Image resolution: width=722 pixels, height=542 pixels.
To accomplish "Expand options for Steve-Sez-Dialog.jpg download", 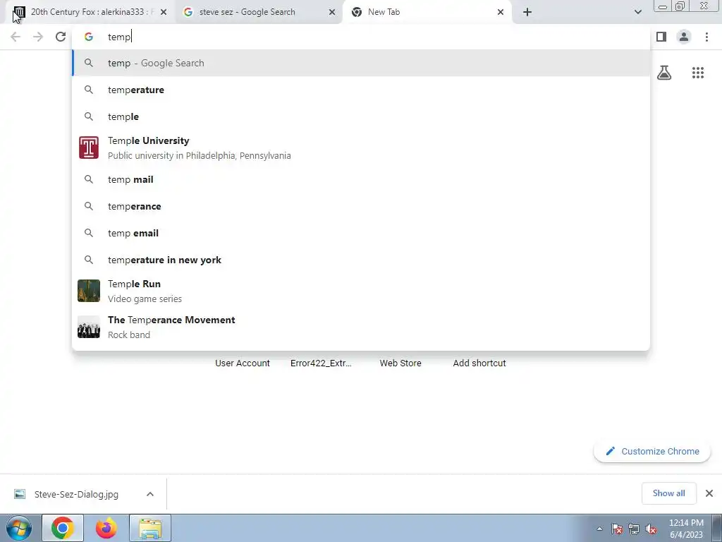I will coord(150,494).
